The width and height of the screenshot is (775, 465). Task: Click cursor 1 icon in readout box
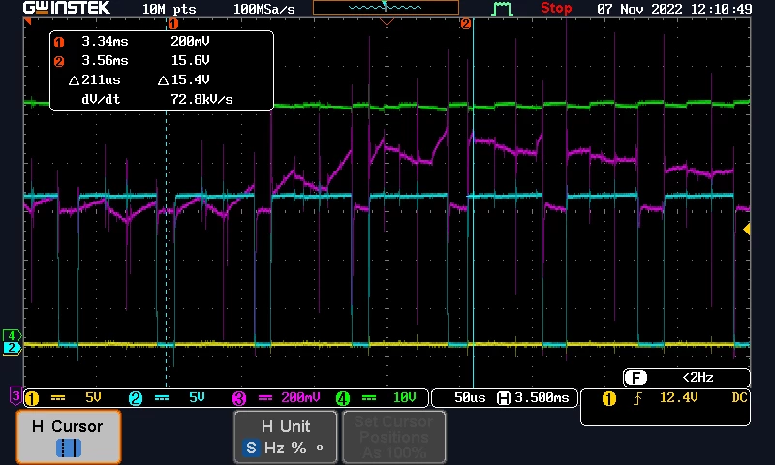pyautogui.click(x=59, y=43)
